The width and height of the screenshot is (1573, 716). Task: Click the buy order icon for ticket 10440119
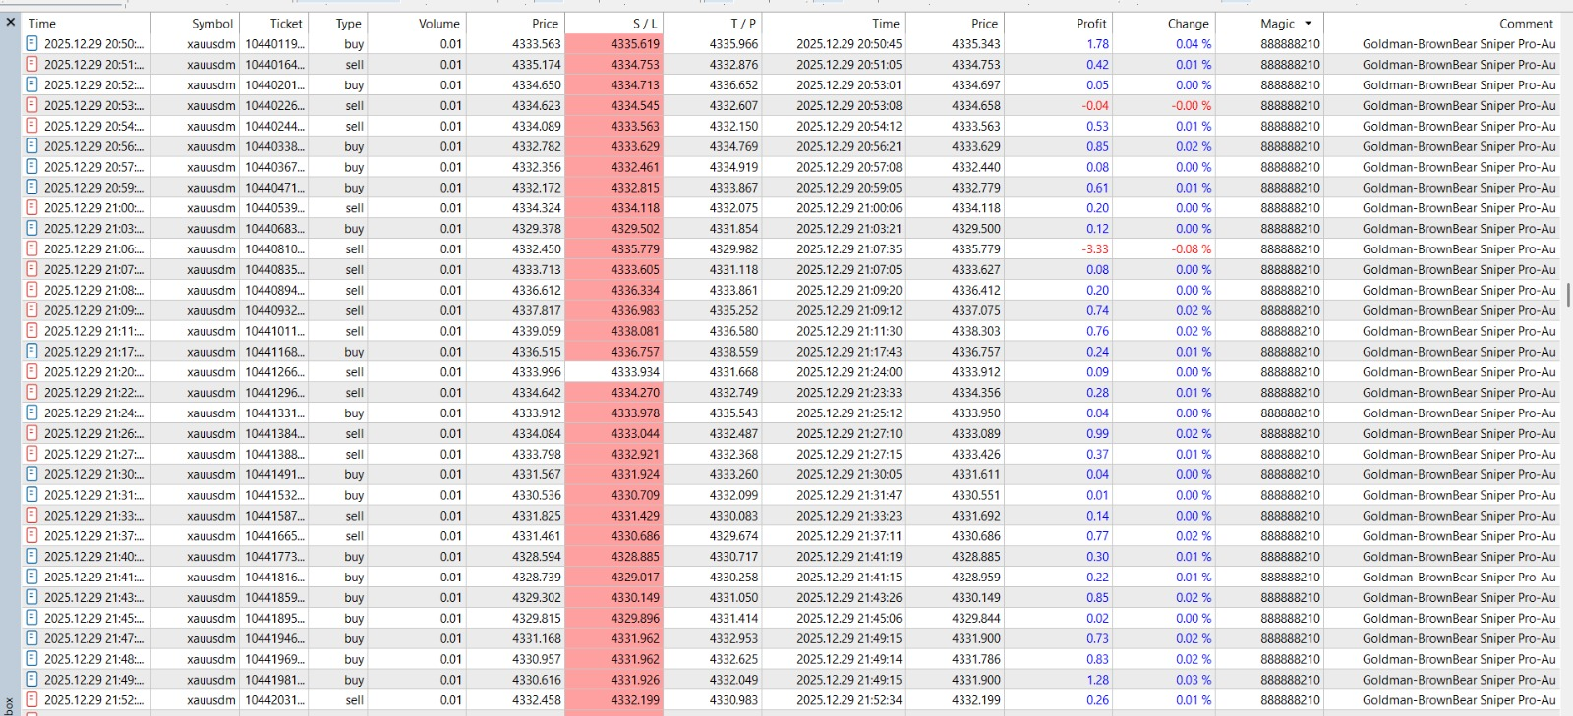[x=31, y=43]
